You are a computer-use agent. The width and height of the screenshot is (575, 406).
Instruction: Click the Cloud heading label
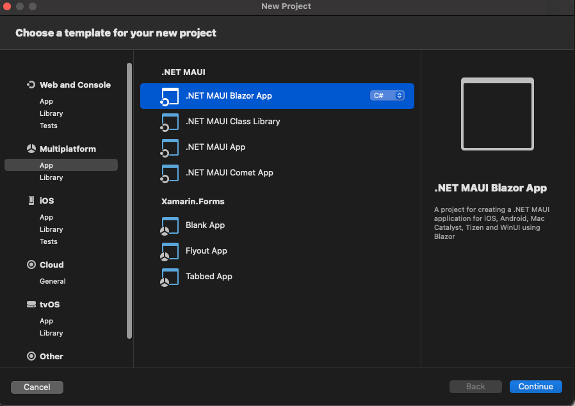pyautogui.click(x=52, y=264)
